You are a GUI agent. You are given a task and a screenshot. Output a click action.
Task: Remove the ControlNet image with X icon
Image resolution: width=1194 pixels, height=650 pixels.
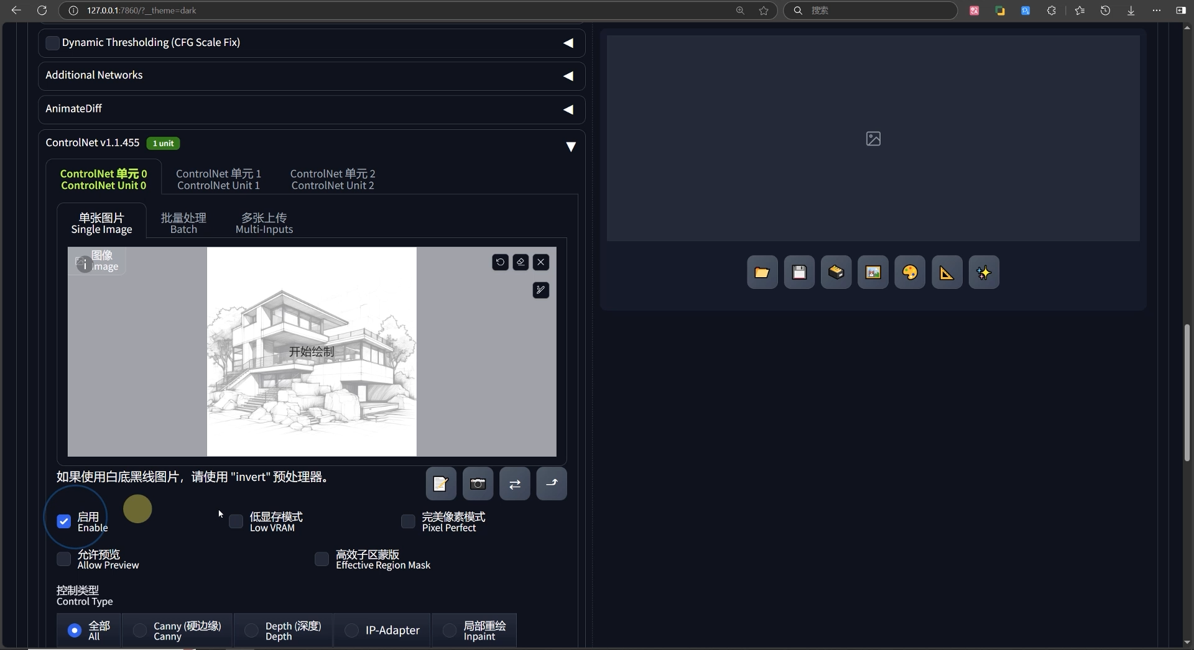pyautogui.click(x=541, y=262)
